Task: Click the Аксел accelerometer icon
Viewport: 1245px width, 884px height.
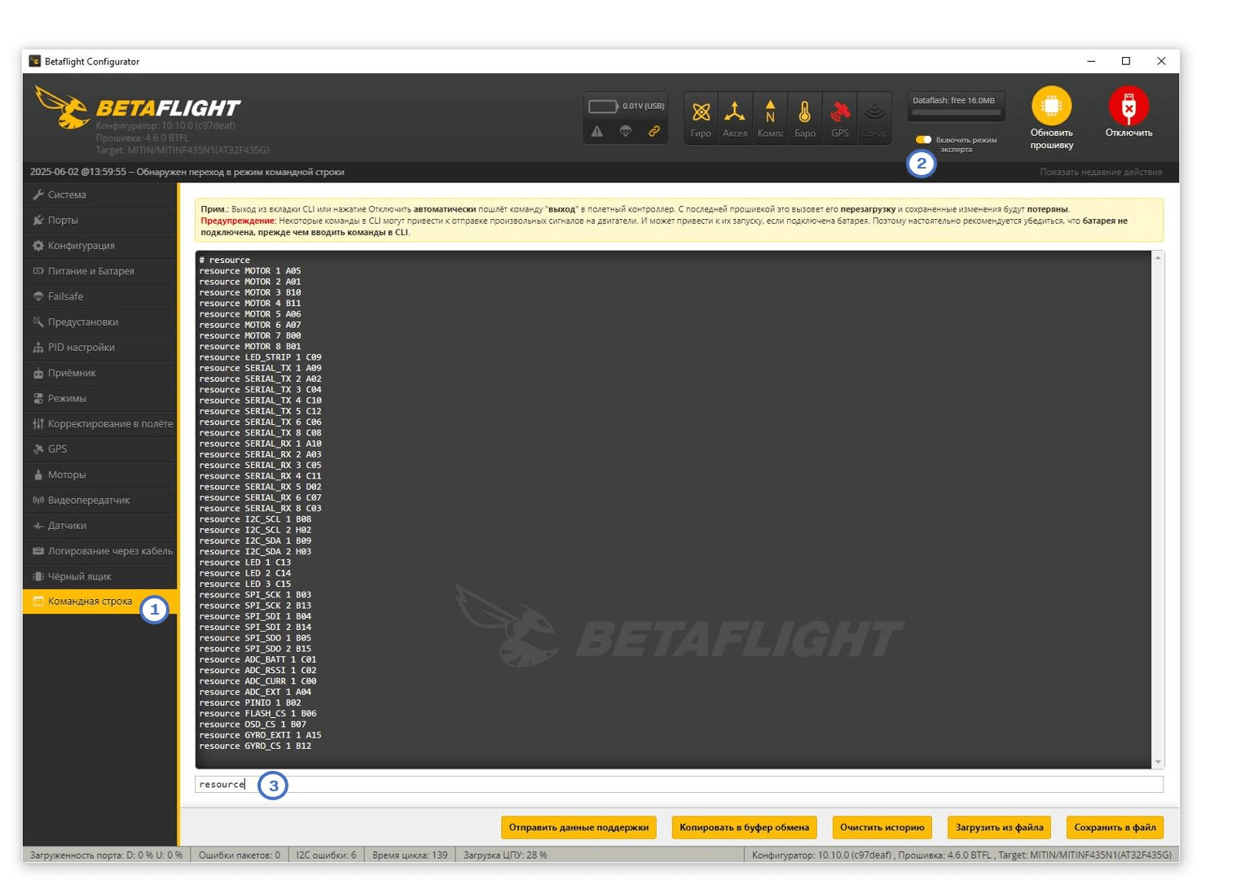Action: coord(735,112)
